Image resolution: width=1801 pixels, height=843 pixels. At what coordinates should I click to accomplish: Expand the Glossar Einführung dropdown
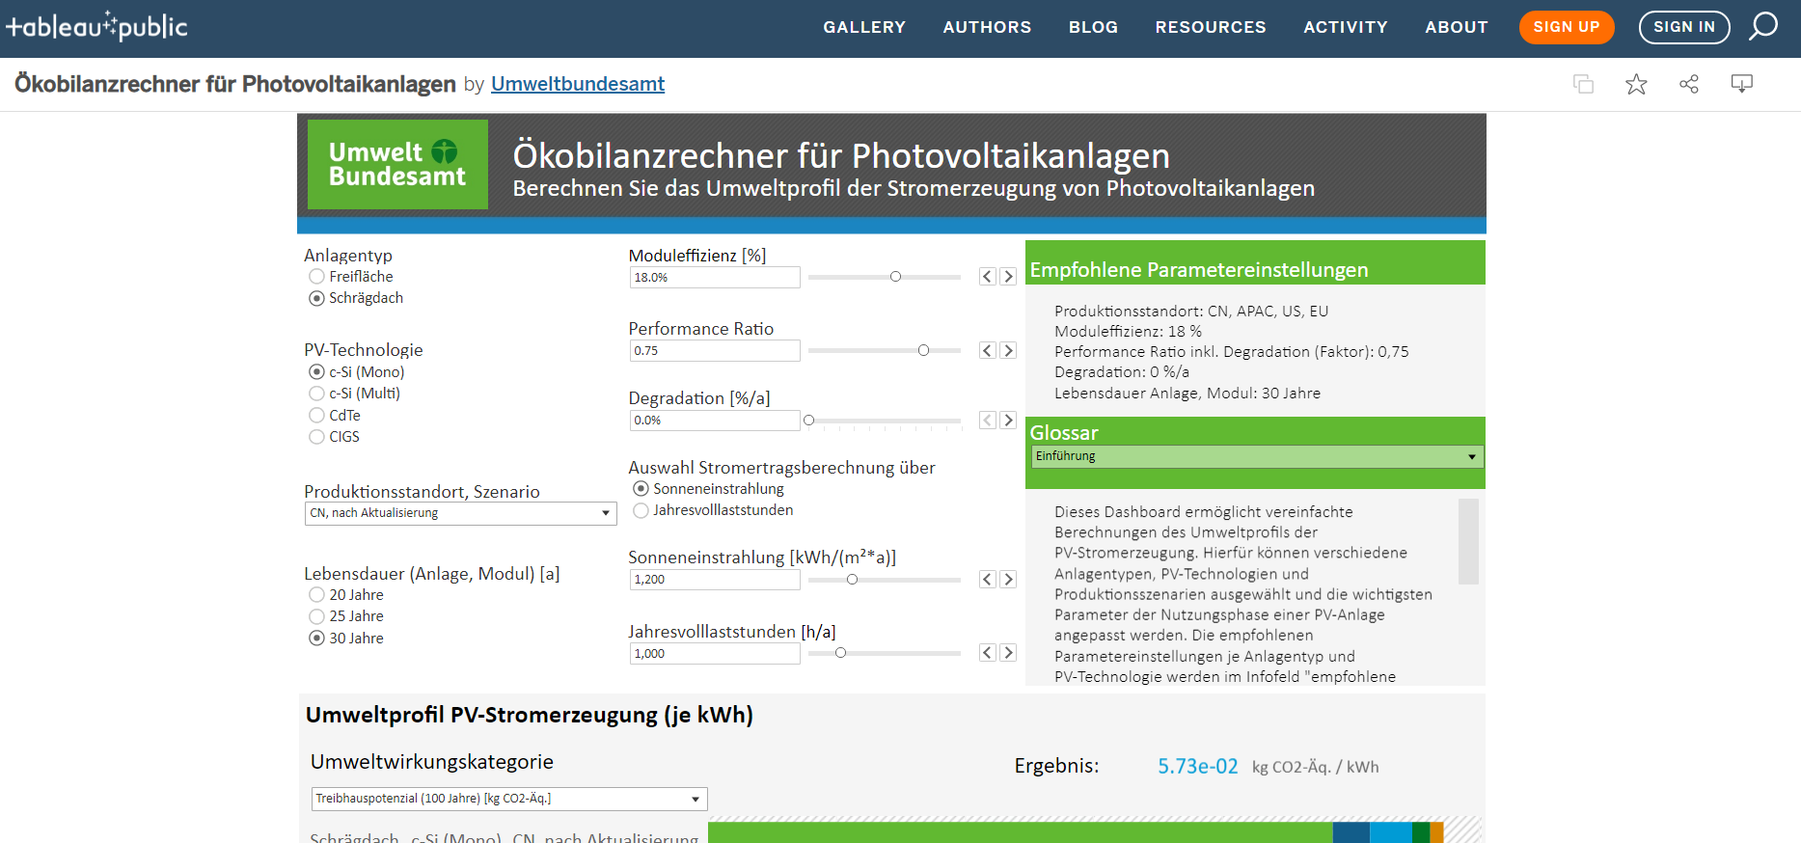coord(1256,456)
